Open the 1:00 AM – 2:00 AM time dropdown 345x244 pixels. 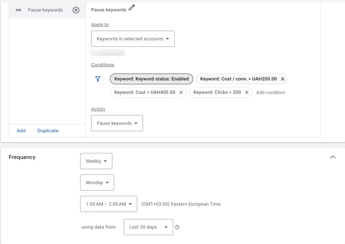coord(109,204)
